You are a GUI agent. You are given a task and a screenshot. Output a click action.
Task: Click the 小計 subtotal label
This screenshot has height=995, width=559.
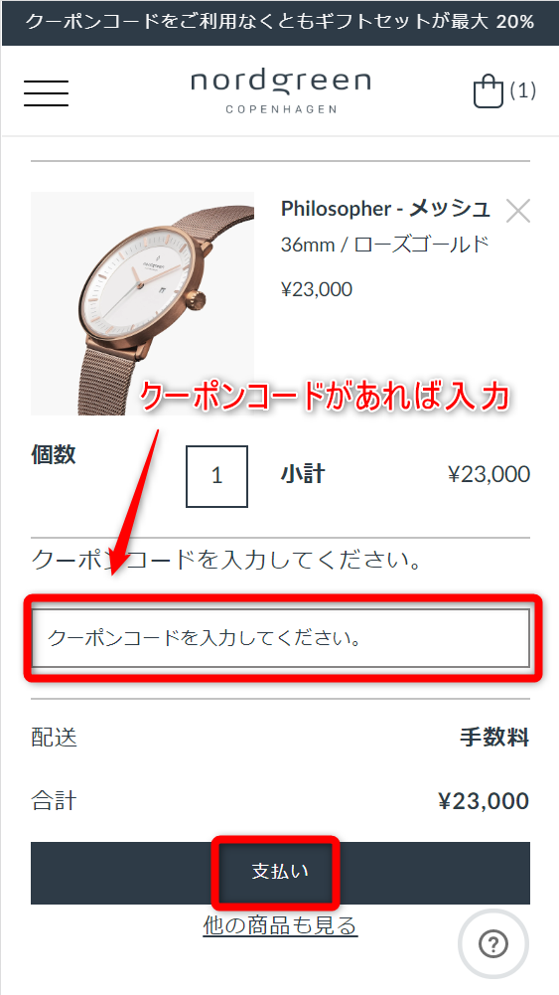pyautogui.click(x=303, y=474)
